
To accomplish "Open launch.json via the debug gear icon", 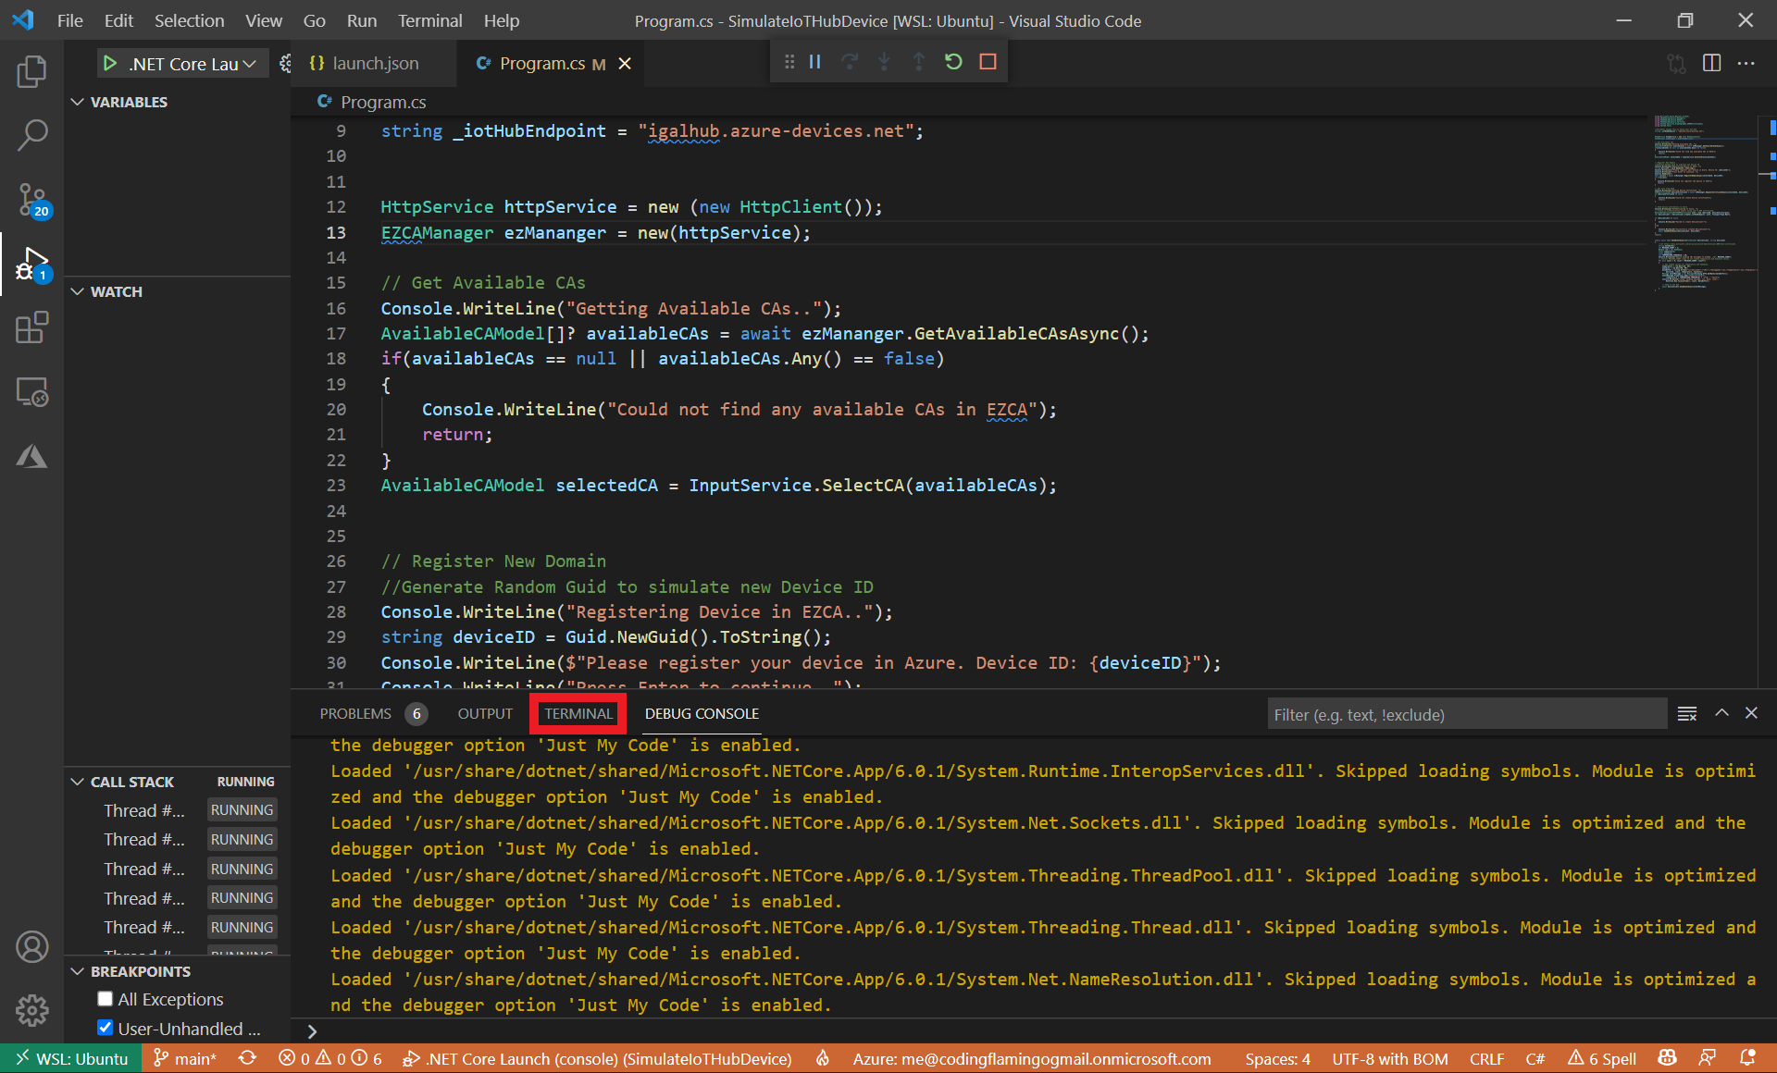I will [285, 63].
